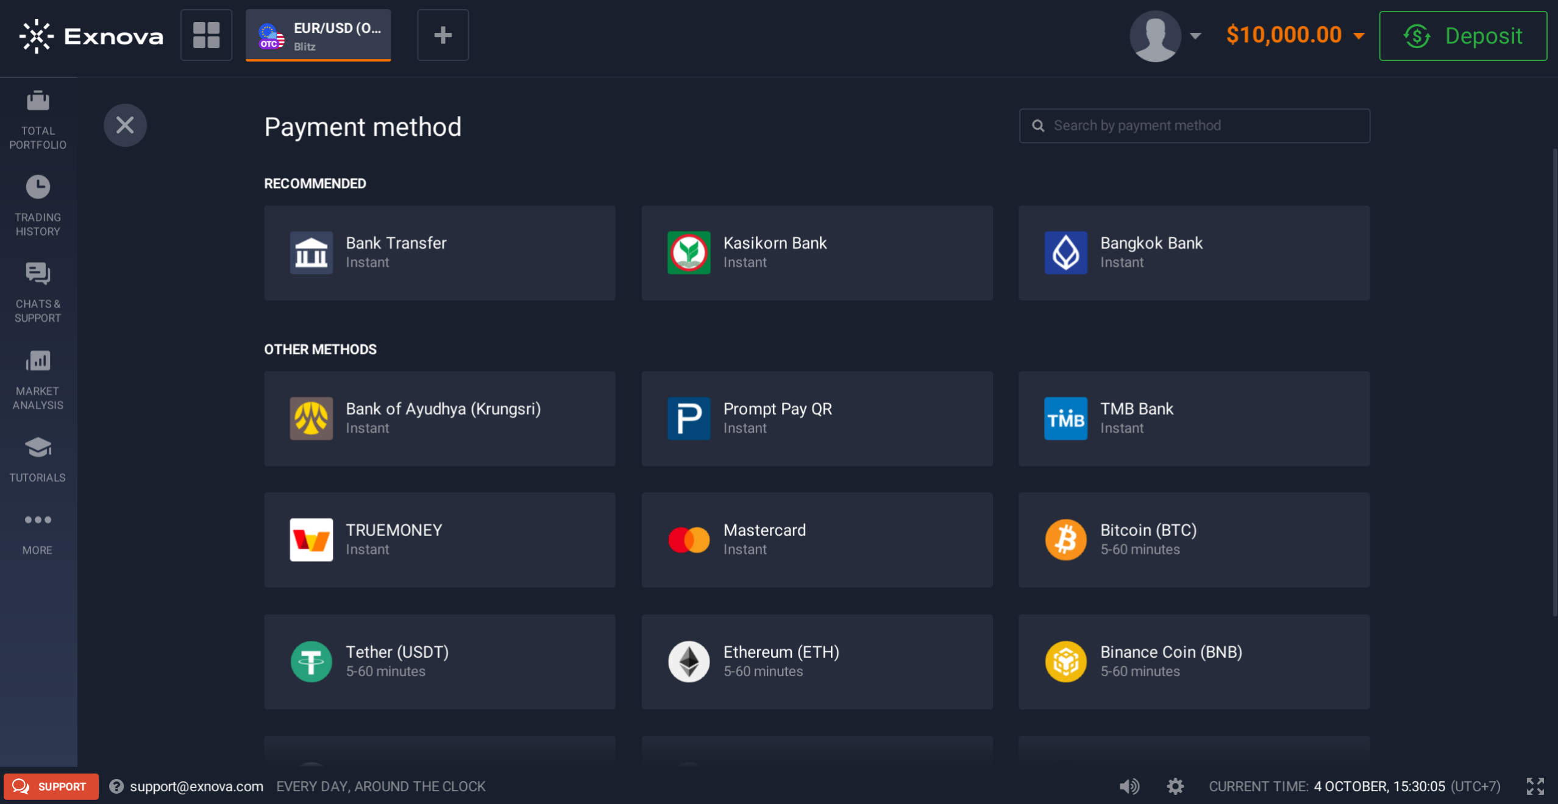Open Trading History in the sidebar

38,206
